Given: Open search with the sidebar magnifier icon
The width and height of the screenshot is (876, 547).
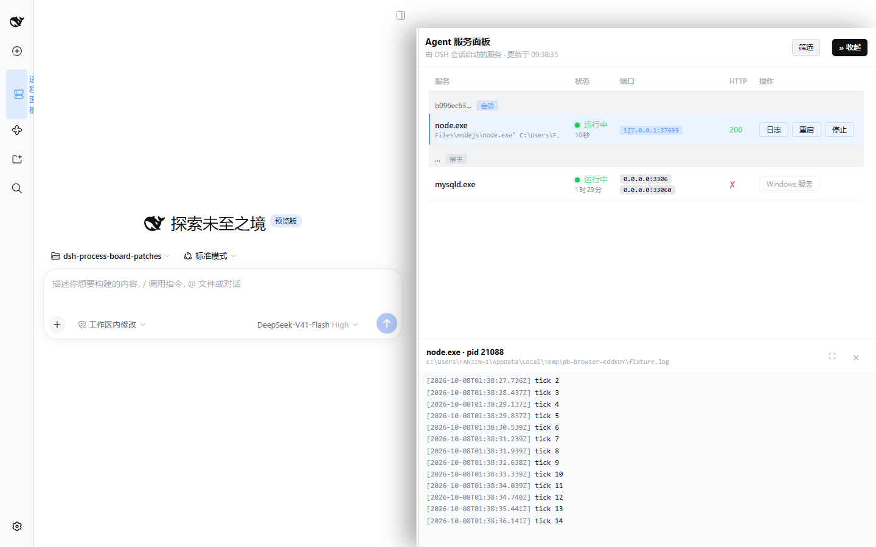Looking at the screenshot, I should click(x=17, y=188).
